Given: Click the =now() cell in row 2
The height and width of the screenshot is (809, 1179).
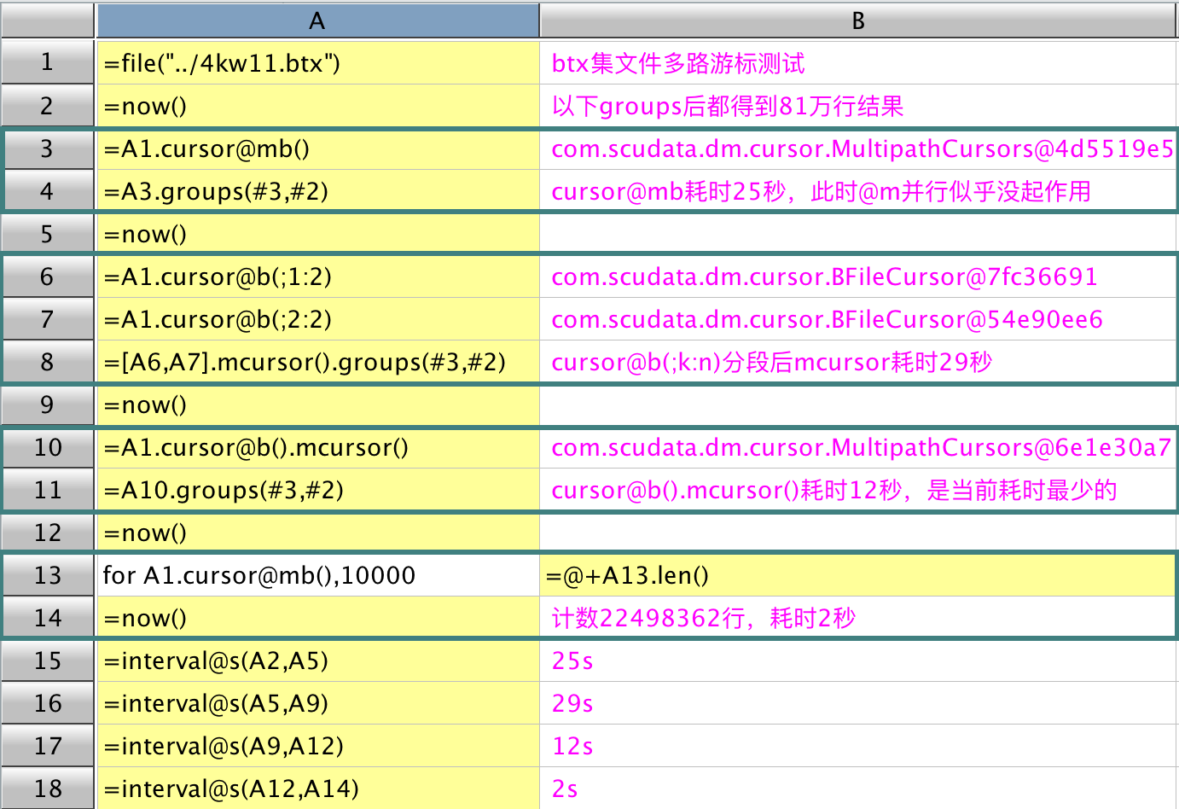Looking at the screenshot, I should click(318, 105).
